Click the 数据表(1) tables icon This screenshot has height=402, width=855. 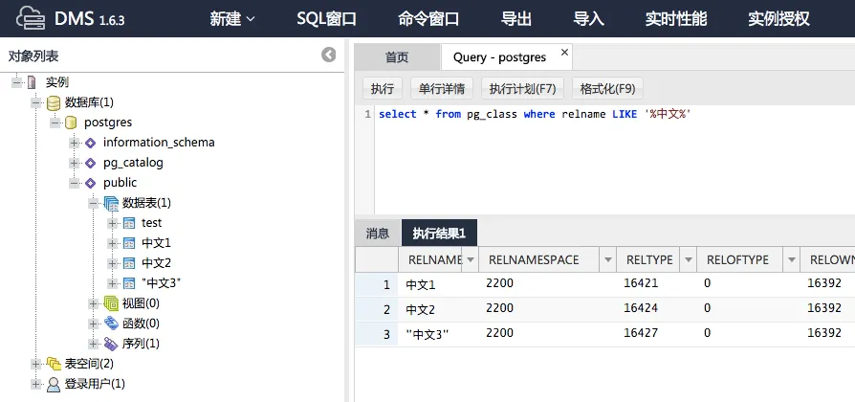[x=111, y=203]
